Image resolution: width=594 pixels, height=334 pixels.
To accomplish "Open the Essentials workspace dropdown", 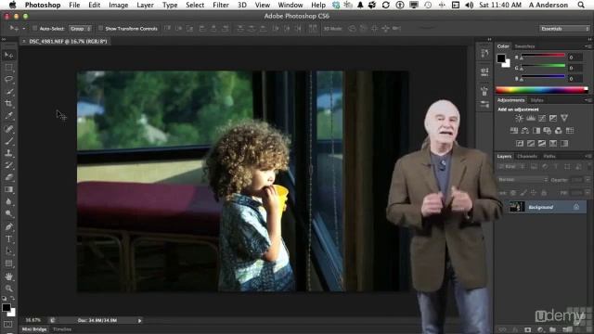I will point(564,29).
